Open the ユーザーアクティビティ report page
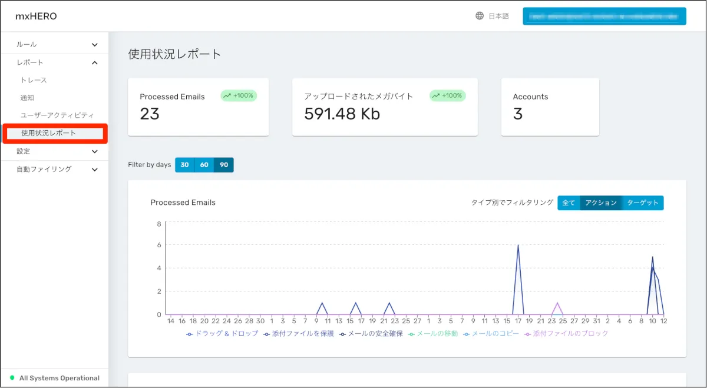 (x=57, y=115)
